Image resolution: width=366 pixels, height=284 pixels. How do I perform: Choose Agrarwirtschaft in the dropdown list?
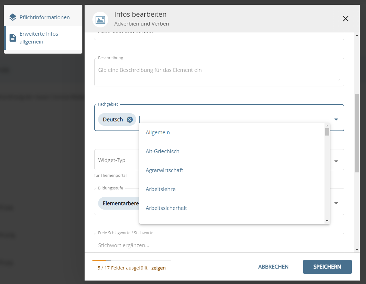[232, 170]
